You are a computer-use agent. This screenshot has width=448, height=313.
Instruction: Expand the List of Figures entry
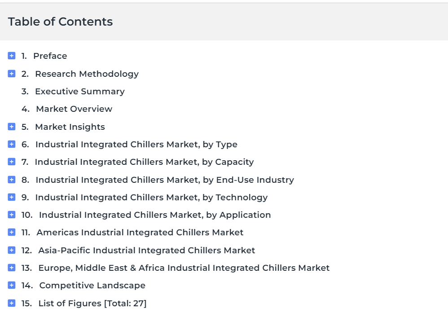(x=11, y=303)
